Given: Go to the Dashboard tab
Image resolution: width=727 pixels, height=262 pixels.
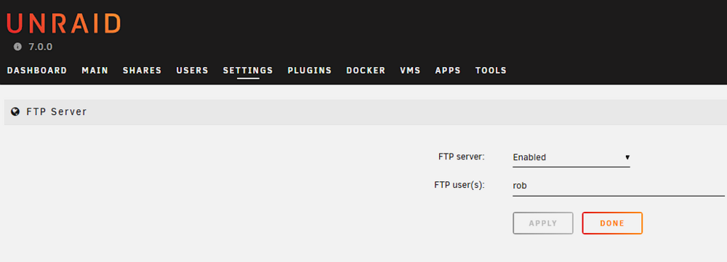Looking at the screenshot, I should (37, 71).
